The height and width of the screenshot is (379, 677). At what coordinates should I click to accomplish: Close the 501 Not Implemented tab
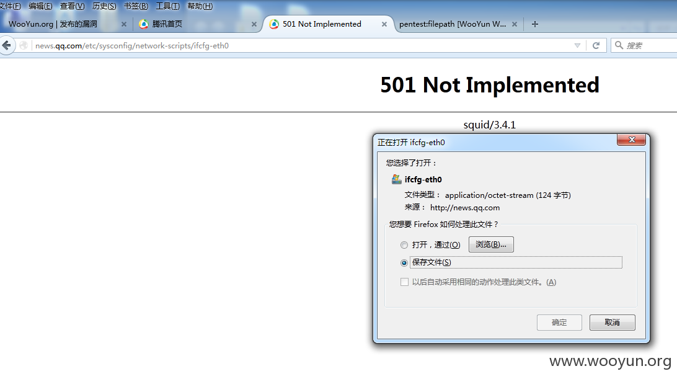tap(384, 24)
